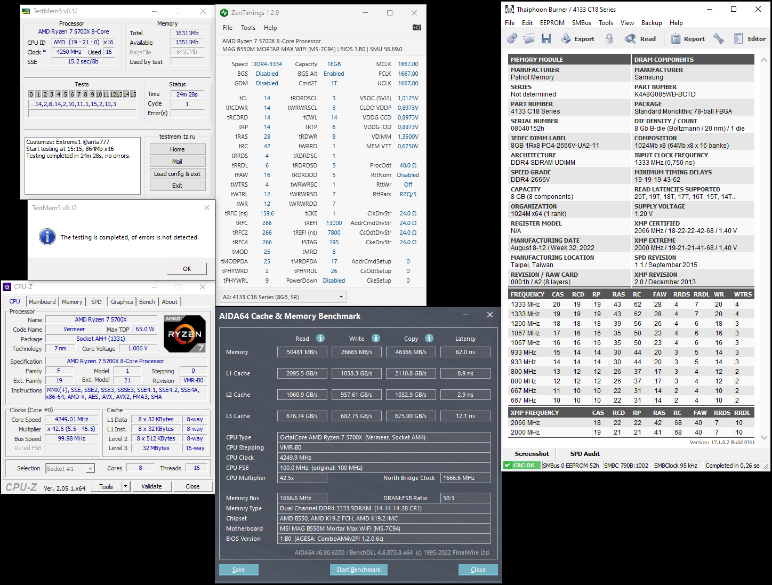Click Read in the Thaiphoon Burner toolbar

click(640, 38)
